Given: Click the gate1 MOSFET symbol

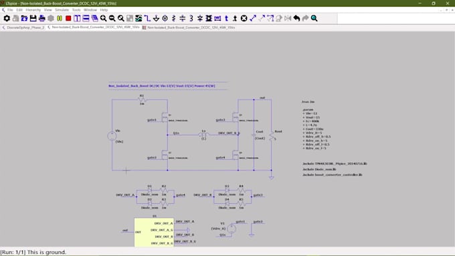Looking at the screenshot, I should pos(165,118).
